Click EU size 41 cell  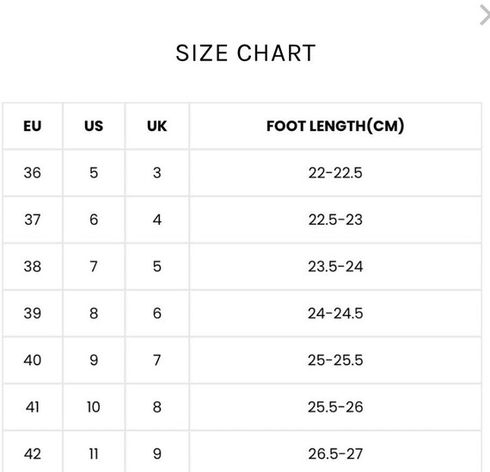coord(33,407)
